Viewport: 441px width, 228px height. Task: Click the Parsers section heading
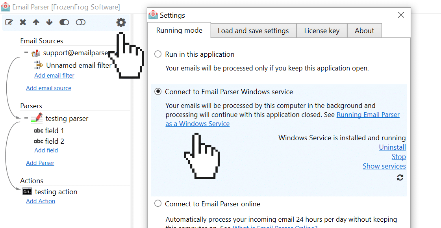[31, 106]
